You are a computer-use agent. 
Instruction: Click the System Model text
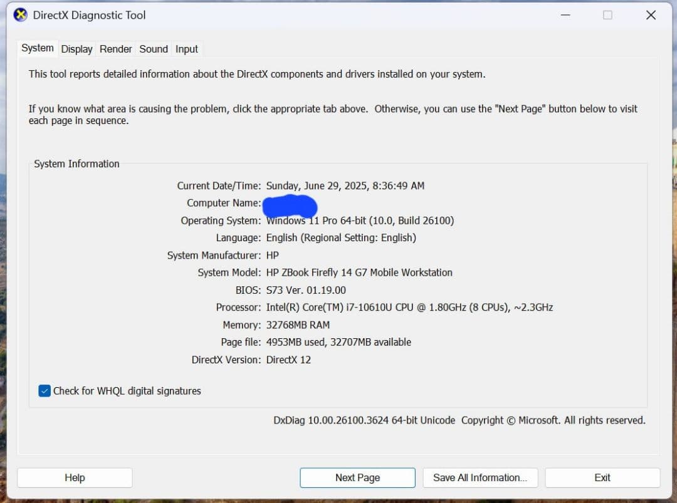coord(359,272)
